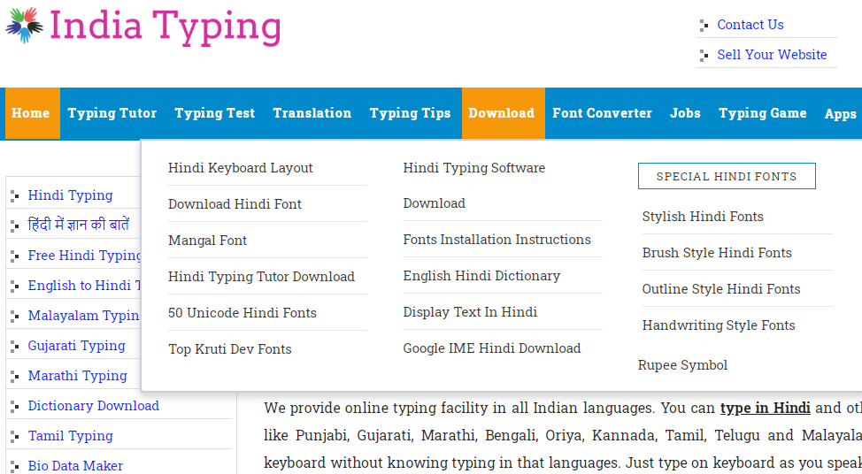The height and width of the screenshot is (474, 862).
Task: Choose Hindi Keyboard Layout from dropdown
Action: pos(240,168)
